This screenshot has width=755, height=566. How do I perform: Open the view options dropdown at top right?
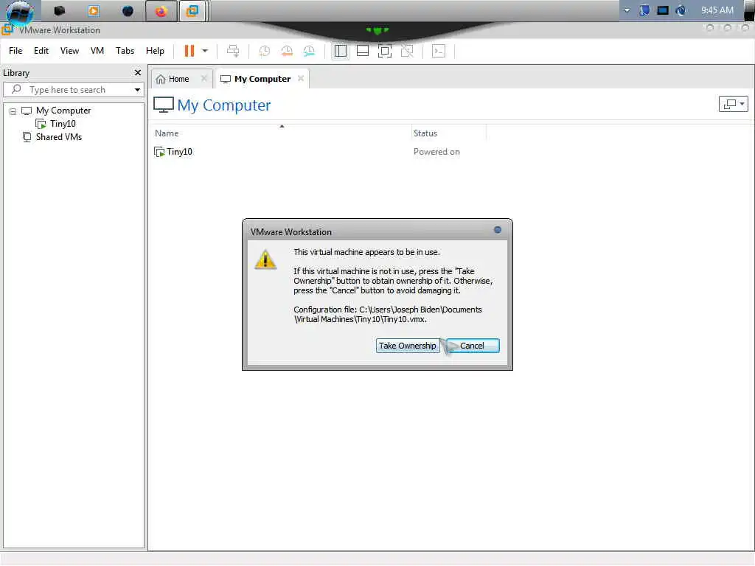coord(734,103)
